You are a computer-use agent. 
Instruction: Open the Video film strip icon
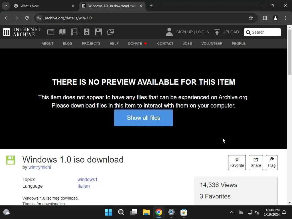(75, 32)
